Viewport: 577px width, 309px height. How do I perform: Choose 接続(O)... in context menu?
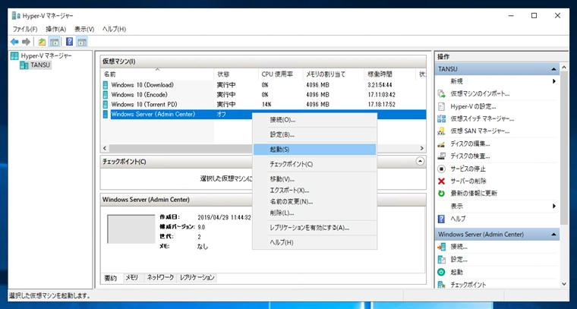pyautogui.click(x=314, y=119)
